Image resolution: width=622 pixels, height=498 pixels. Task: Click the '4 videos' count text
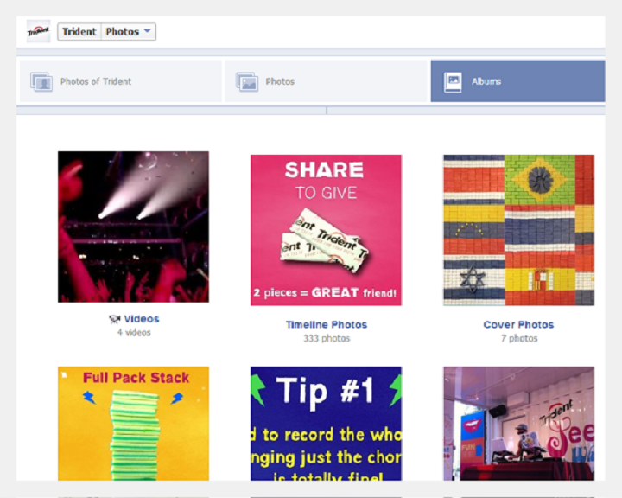pyautogui.click(x=134, y=333)
